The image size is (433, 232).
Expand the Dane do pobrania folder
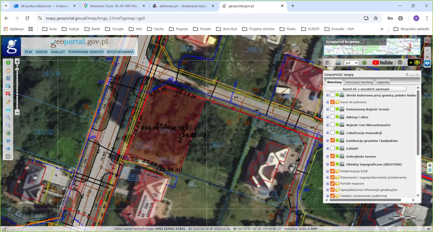point(327,102)
